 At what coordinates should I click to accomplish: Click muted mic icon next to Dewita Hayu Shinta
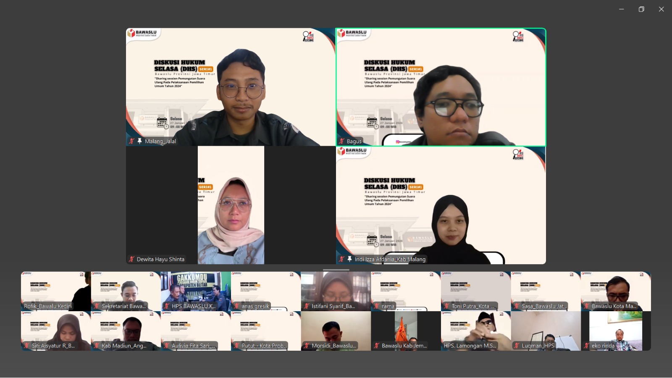[x=132, y=259]
